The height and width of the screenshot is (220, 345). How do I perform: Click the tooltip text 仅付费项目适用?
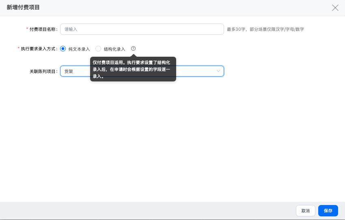point(108,62)
